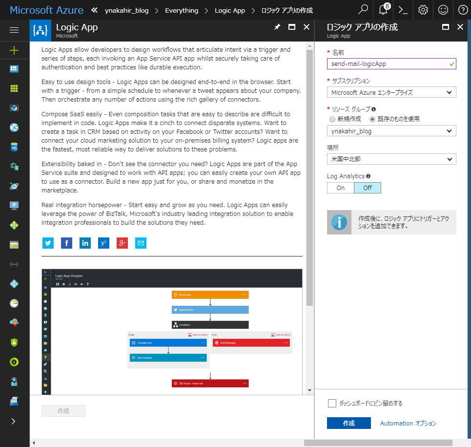Open Help and support person icon
Viewport: 471px width, 447px height.
(x=14, y=382)
